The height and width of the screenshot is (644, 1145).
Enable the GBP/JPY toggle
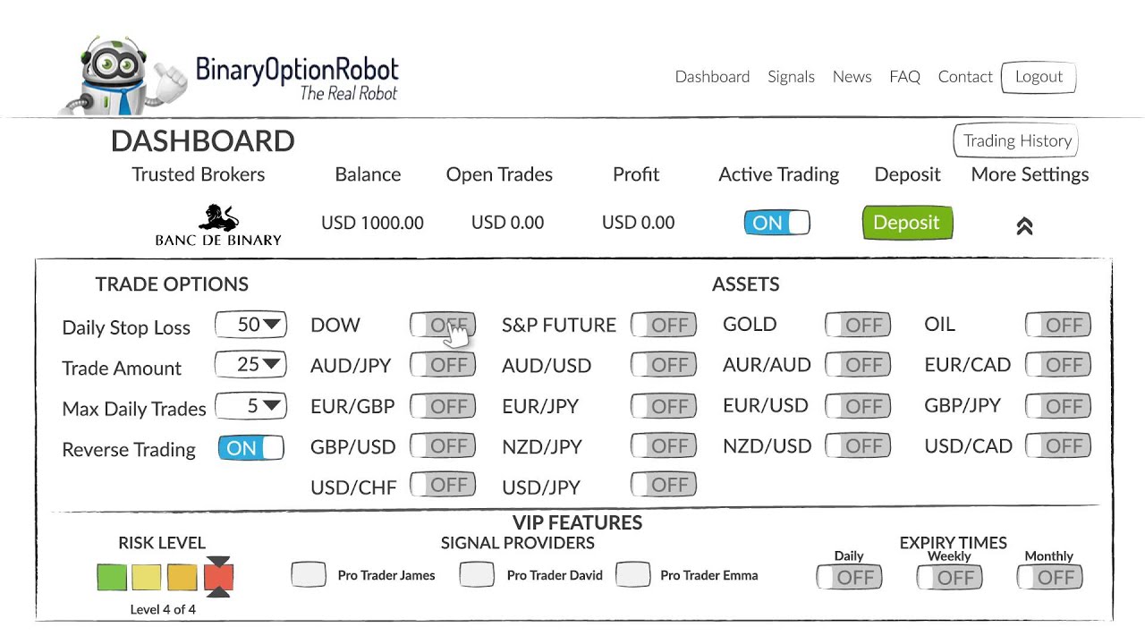(1057, 406)
